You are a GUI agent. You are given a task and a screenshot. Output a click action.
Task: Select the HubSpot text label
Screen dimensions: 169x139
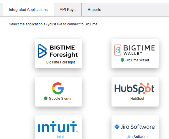point(137,99)
